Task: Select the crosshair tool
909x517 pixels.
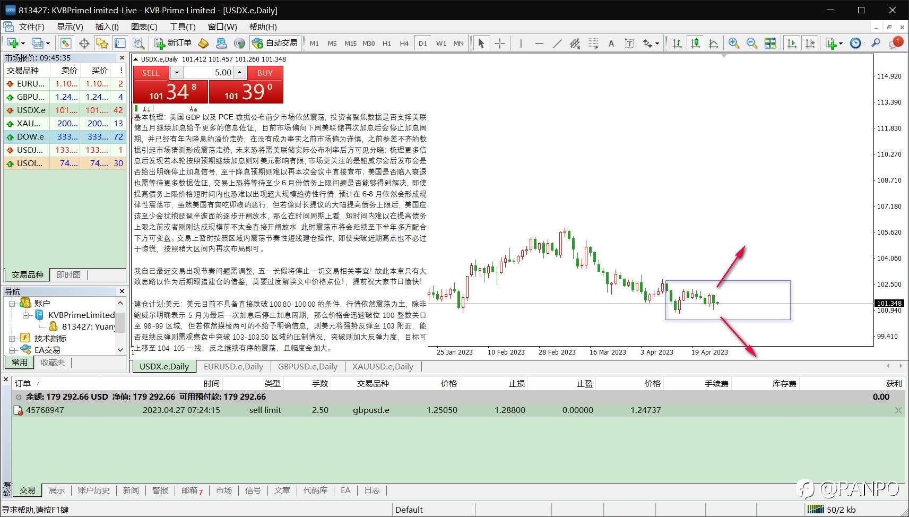Action: click(500, 43)
